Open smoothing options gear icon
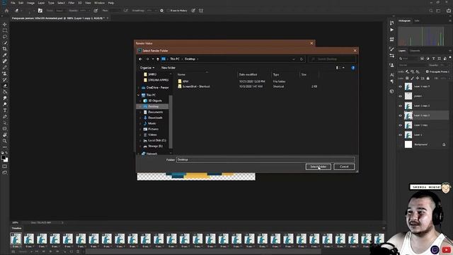 coord(162,11)
